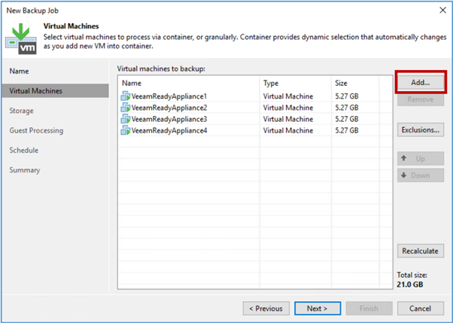This screenshot has width=453, height=323.
Task: Click the 5.27 GB size of VeeamReadyAppliance2
Action: tap(347, 108)
